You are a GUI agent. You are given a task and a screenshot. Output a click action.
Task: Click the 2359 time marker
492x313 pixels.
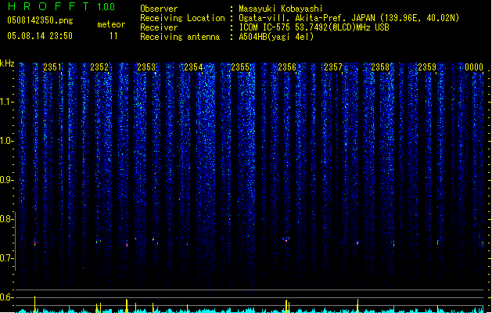(x=427, y=67)
